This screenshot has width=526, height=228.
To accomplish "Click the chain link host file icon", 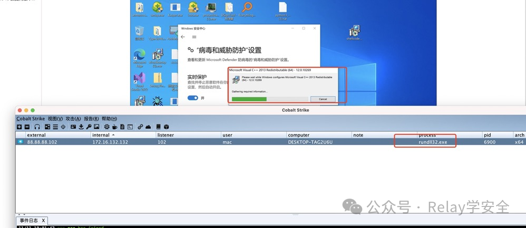I will tap(140, 127).
